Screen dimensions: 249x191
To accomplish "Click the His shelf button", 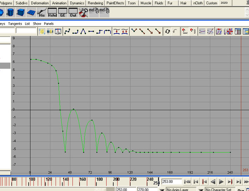I will point(42,12).
